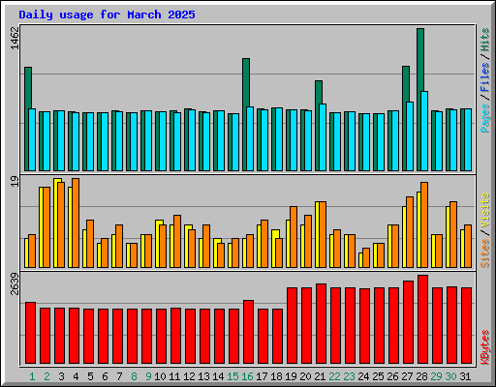
Task: Click day 13 label on x-axis
Action: (x=203, y=376)
